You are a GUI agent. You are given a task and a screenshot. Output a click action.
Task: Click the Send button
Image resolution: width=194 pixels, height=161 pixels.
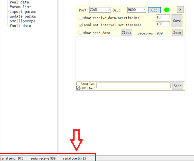click(x=178, y=86)
